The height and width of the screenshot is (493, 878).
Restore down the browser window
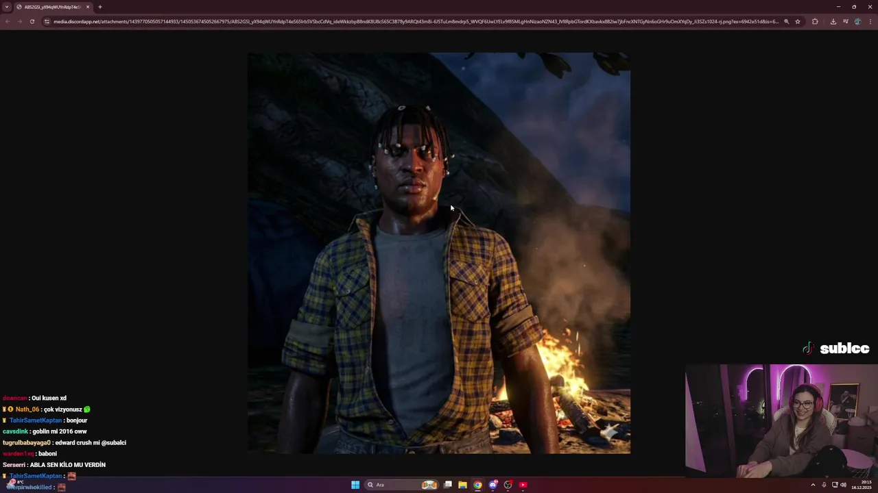(854, 7)
